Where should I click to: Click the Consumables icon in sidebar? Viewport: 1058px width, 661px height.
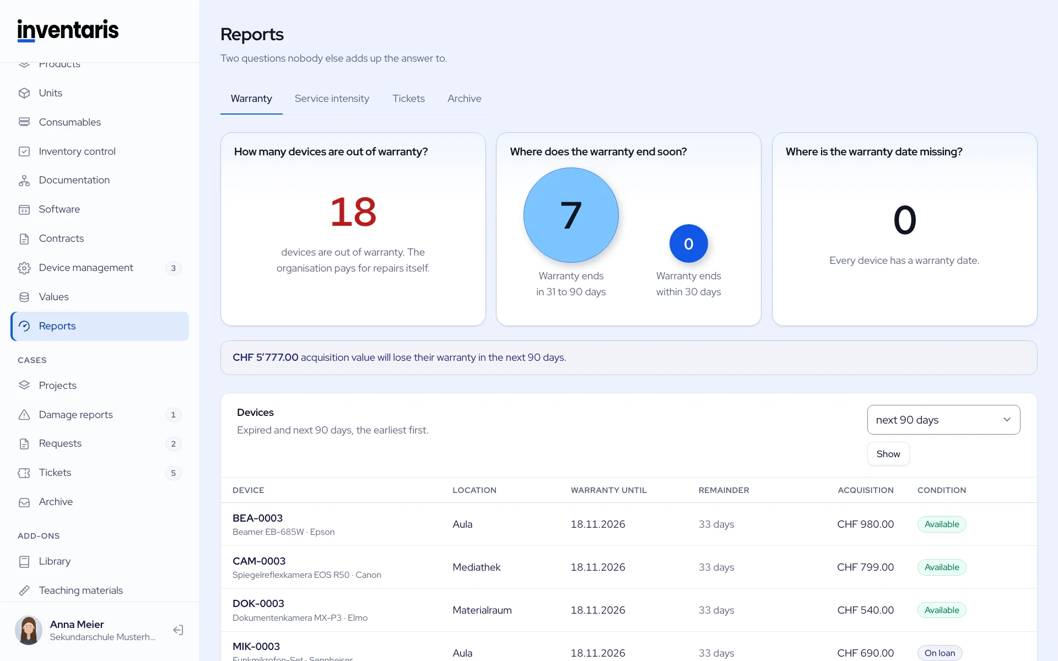pos(24,122)
